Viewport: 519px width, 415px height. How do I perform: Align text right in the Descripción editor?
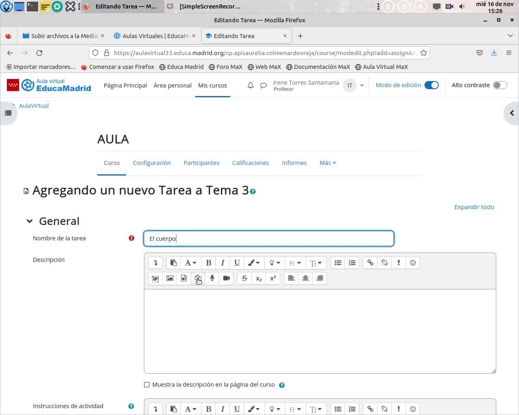click(x=320, y=278)
